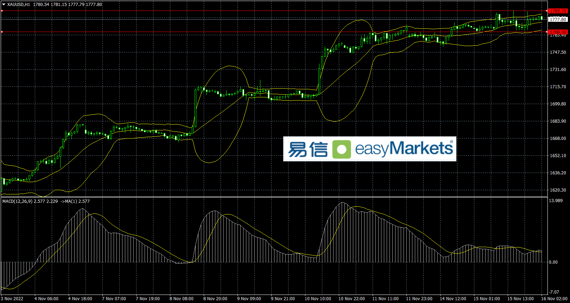This screenshot has width=570, height=303.
Task: Click the 7 Nov 19:00 time label
Action: tap(148, 299)
